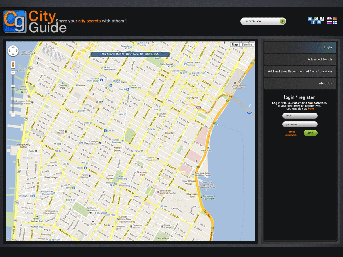This screenshot has width=343, height=257.
Task: Click the login username field
Action: pyautogui.click(x=300, y=116)
